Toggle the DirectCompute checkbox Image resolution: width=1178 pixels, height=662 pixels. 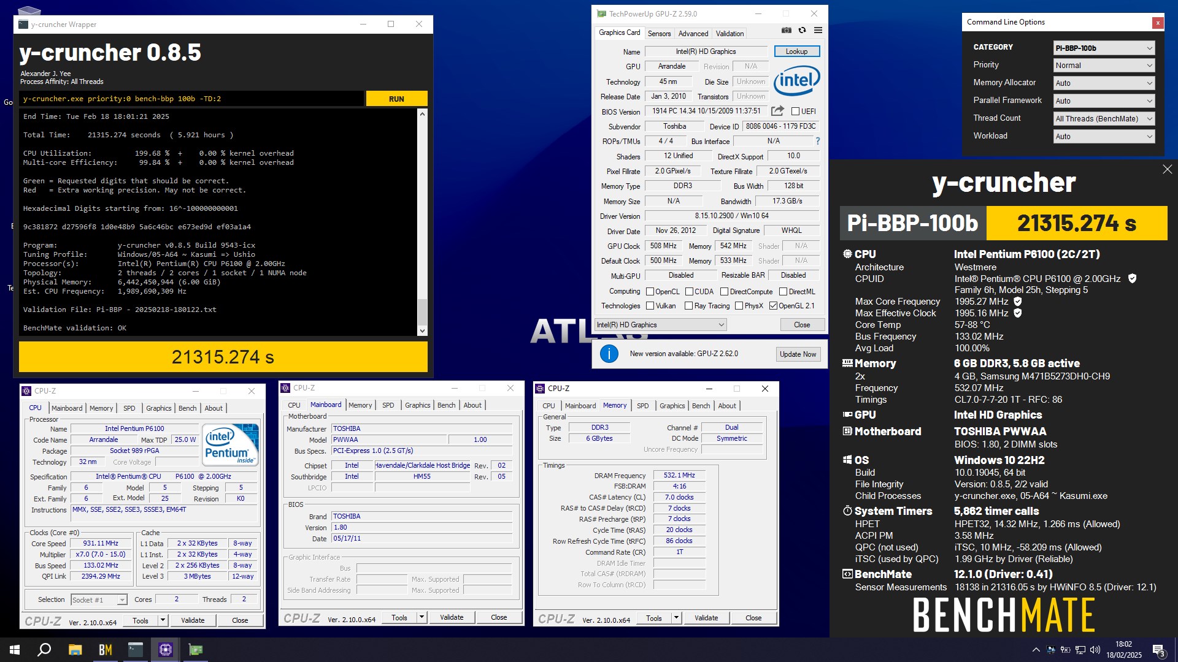click(724, 292)
